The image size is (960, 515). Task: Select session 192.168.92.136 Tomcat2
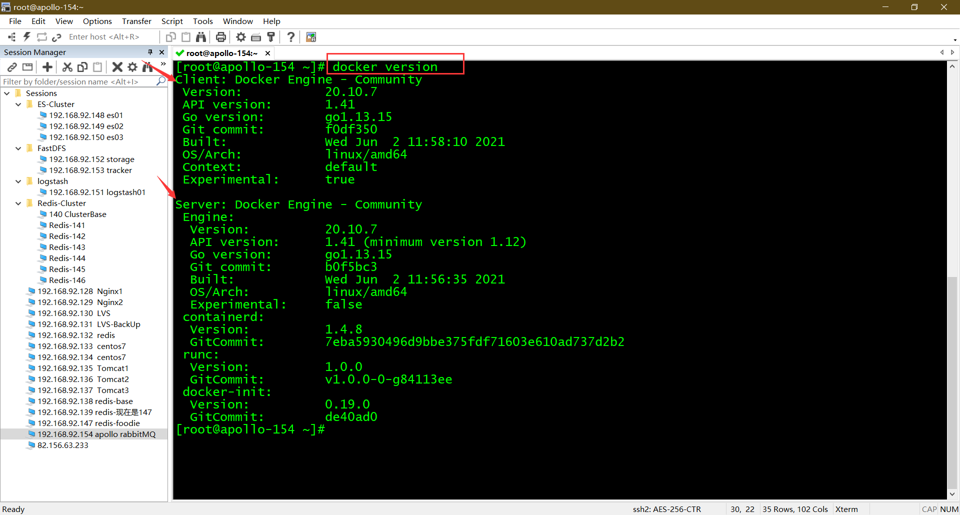pyautogui.click(x=83, y=379)
